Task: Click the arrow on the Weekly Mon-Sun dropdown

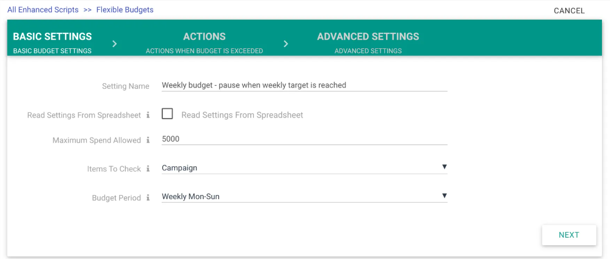Action: (444, 196)
